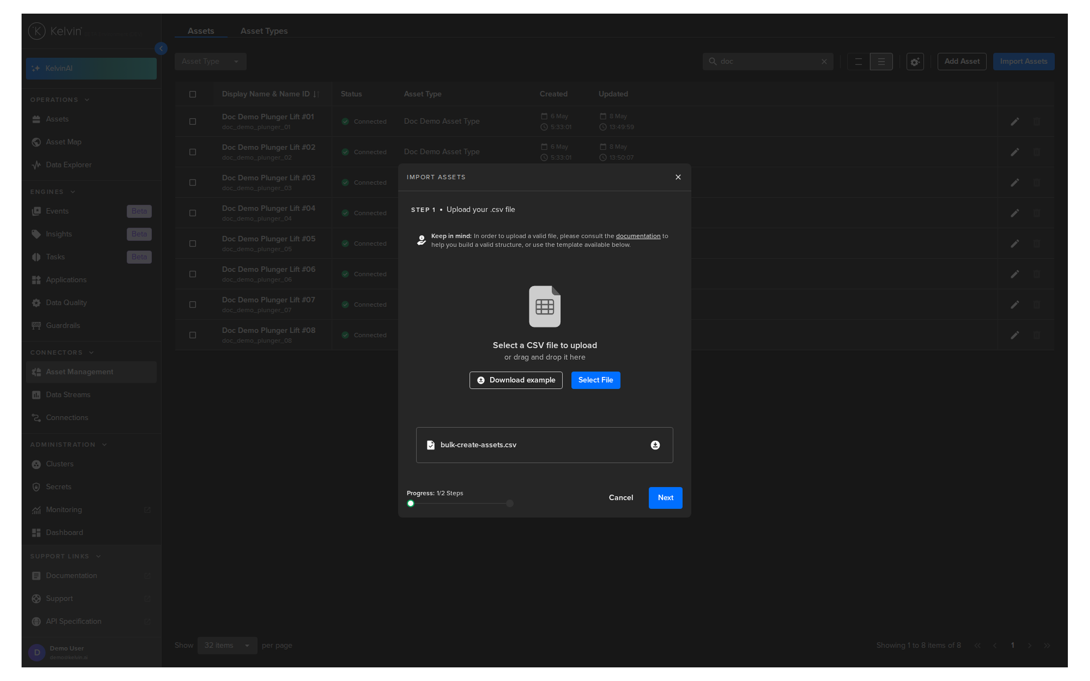Screen dimensions: 1090x681
Task: Check the Doc Demo Plunger Lift #04 row
Action: point(192,213)
